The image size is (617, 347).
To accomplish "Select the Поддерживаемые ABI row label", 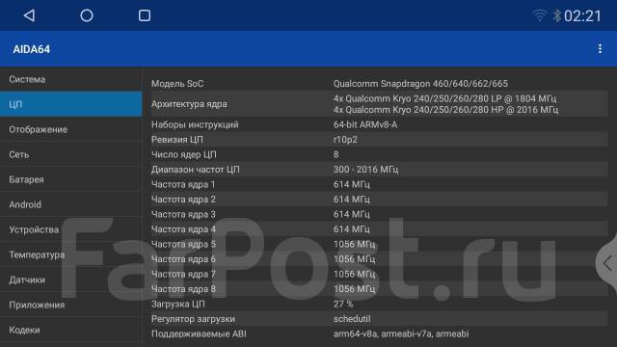I will (x=199, y=334).
